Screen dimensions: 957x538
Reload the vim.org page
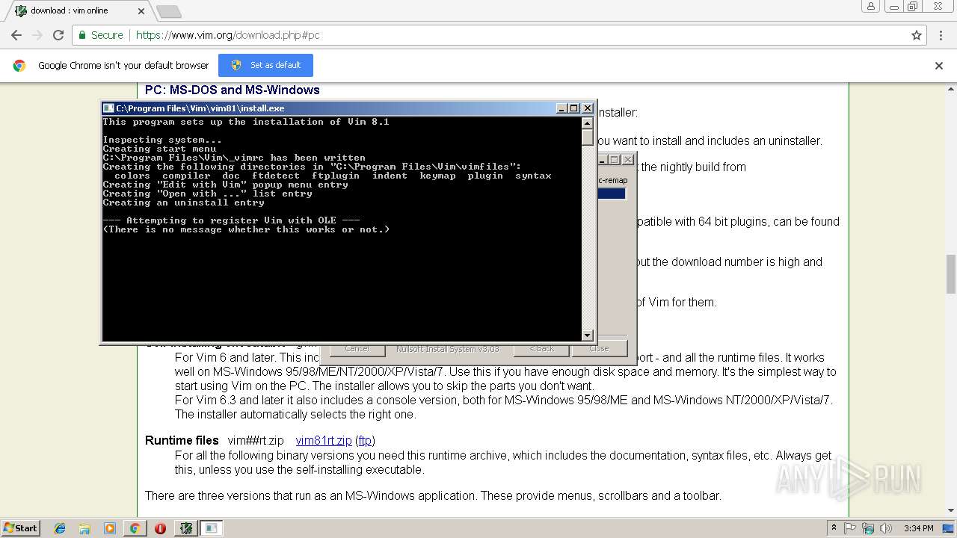coord(58,35)
